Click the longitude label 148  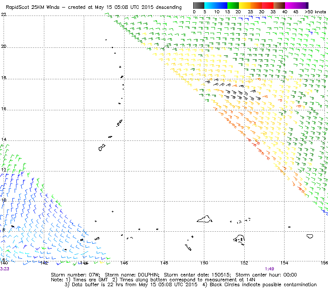coord(164,263)
